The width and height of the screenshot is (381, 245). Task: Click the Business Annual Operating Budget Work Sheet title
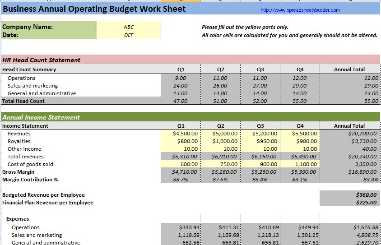click(94, 9)
